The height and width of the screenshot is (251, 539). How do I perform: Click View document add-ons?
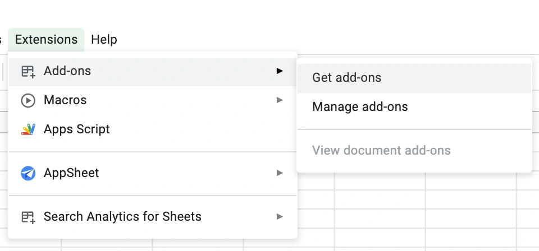tap(381, 151)
